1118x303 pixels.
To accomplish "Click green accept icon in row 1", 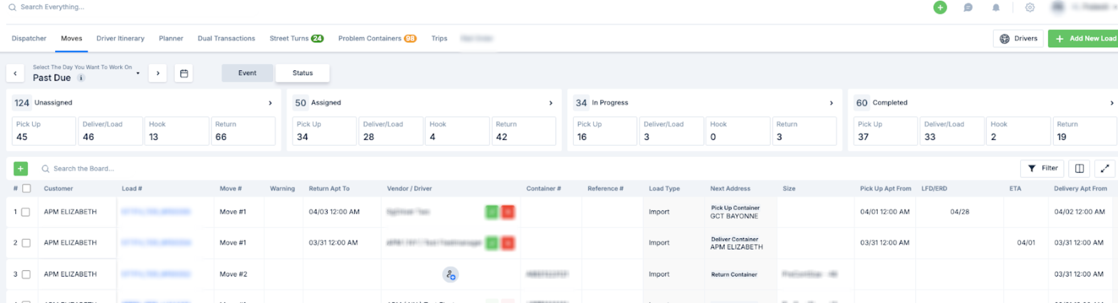I will (x=492, y=212).
